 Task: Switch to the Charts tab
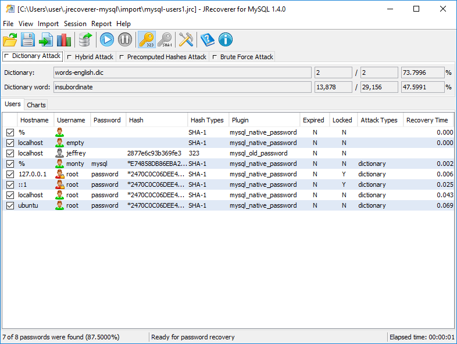[36, 105]
